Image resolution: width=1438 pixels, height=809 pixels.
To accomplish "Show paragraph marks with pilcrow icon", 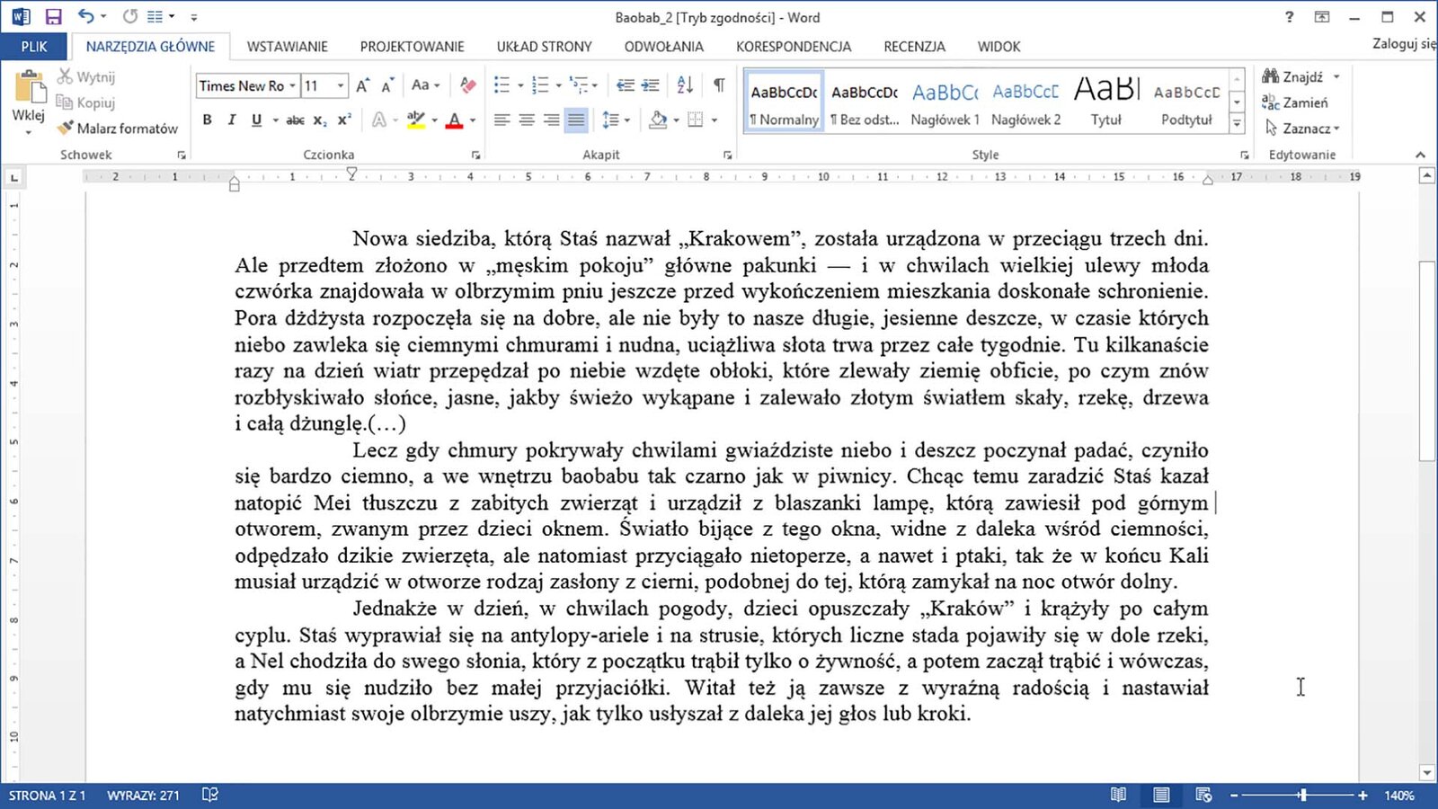I will (719, 85).
